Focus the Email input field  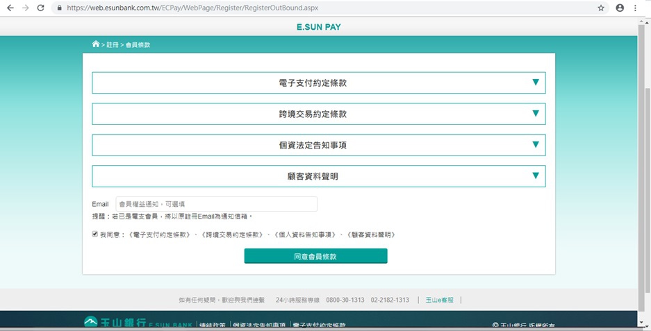[x=216, y=204]
